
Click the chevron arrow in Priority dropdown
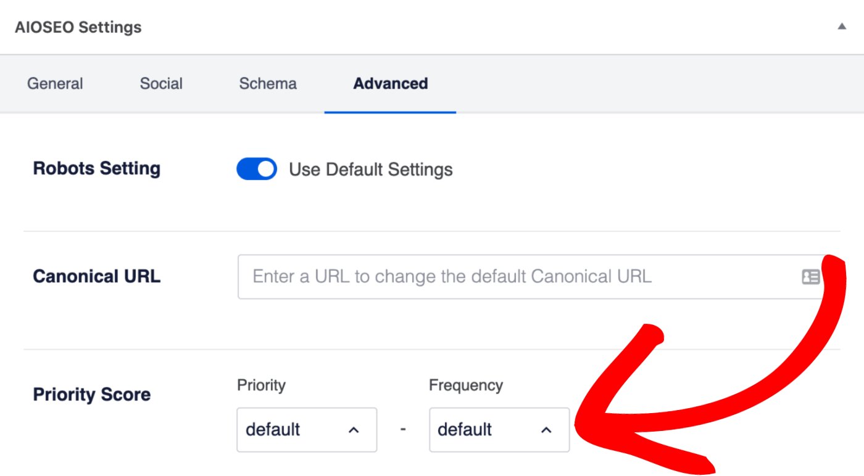[x=354, y=430]
